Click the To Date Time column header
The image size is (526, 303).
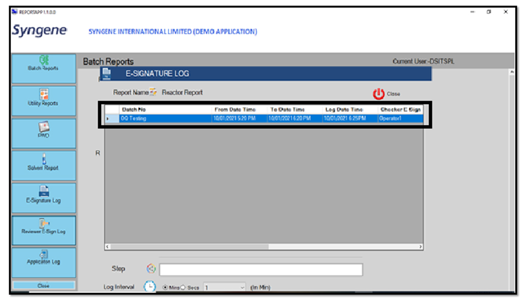coord(295,110)
